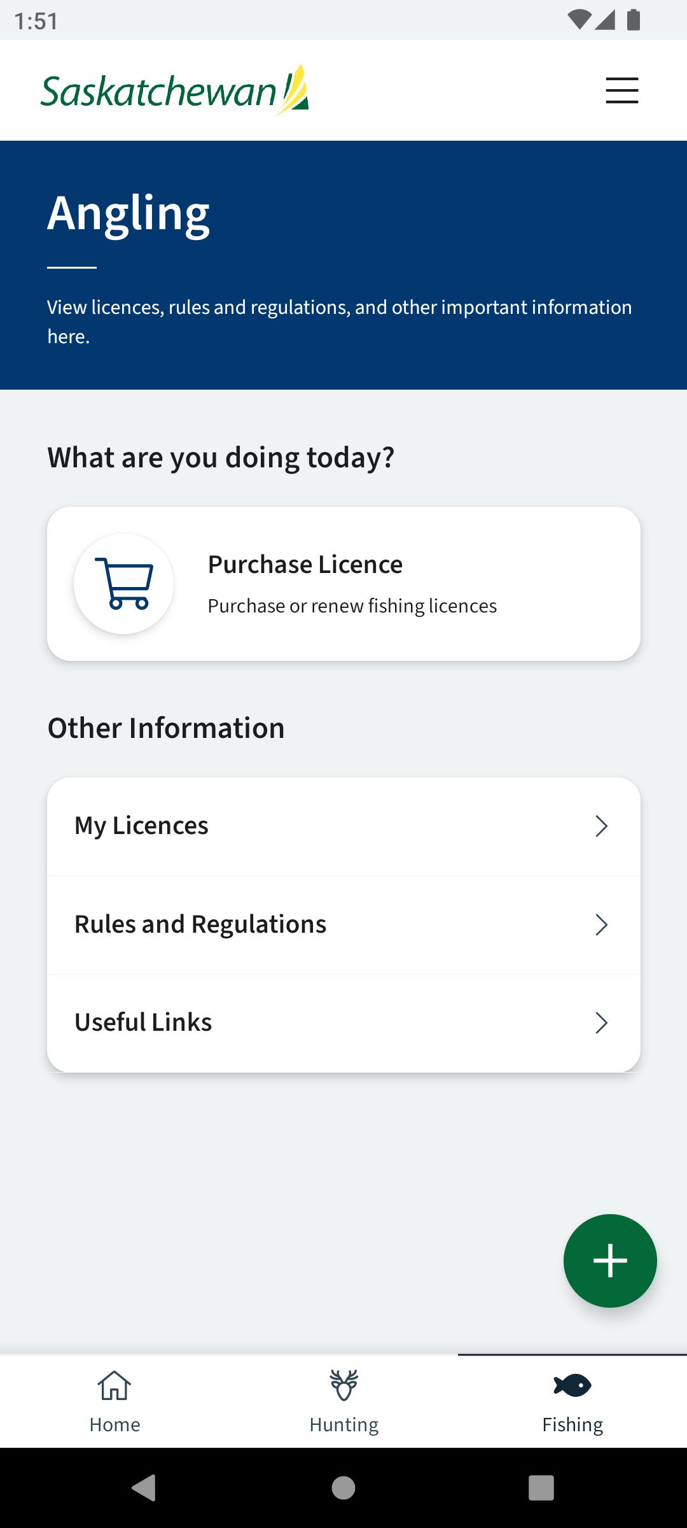Click the Saskatchewan logo
Screen dimensions: 687x1528
(175, 90)
